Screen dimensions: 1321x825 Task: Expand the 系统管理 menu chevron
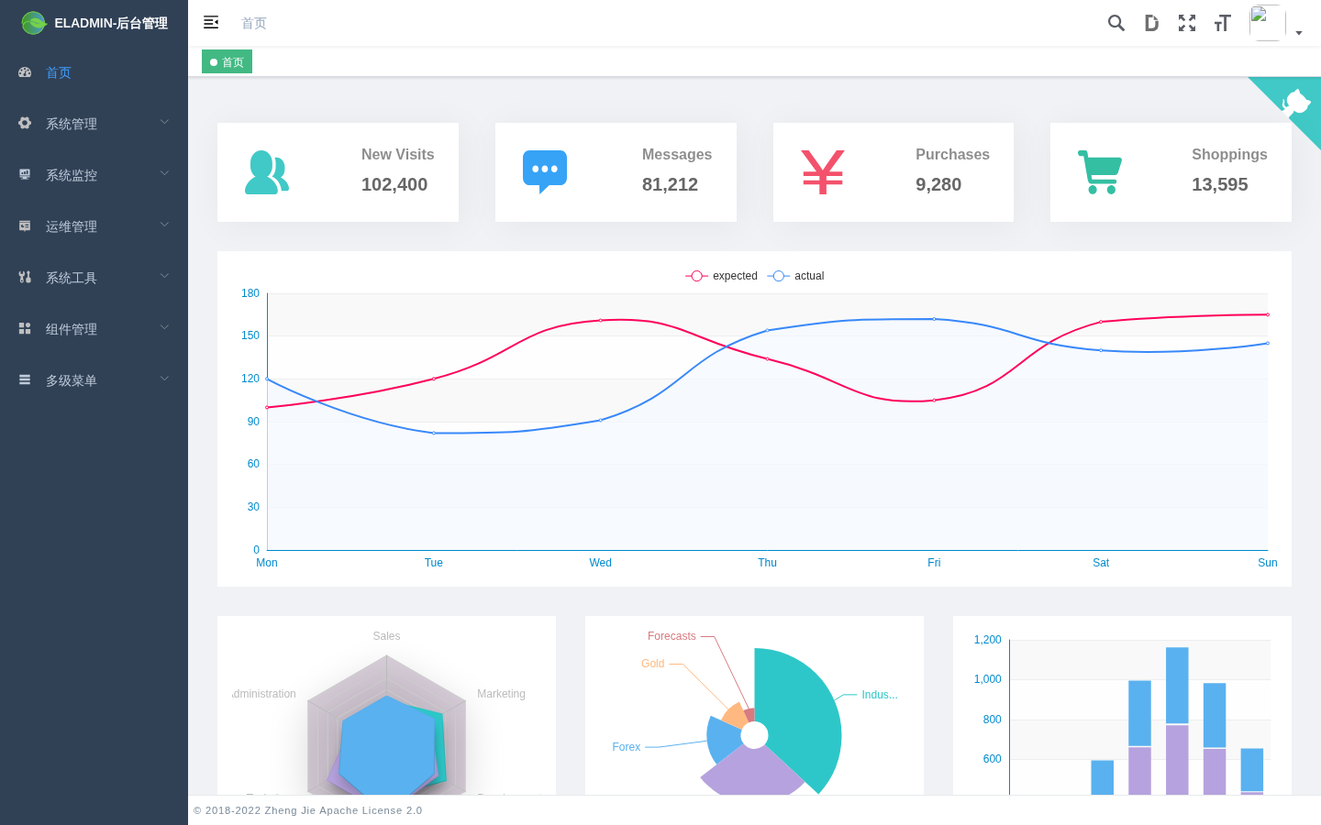point(164,122)
